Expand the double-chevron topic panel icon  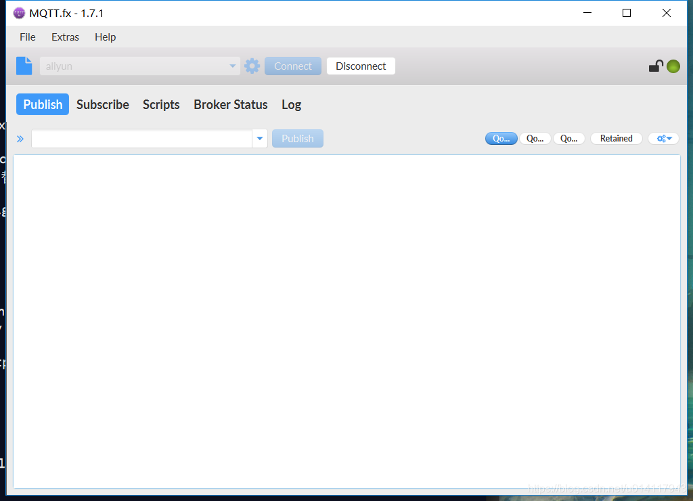click(x=20, y=139)
